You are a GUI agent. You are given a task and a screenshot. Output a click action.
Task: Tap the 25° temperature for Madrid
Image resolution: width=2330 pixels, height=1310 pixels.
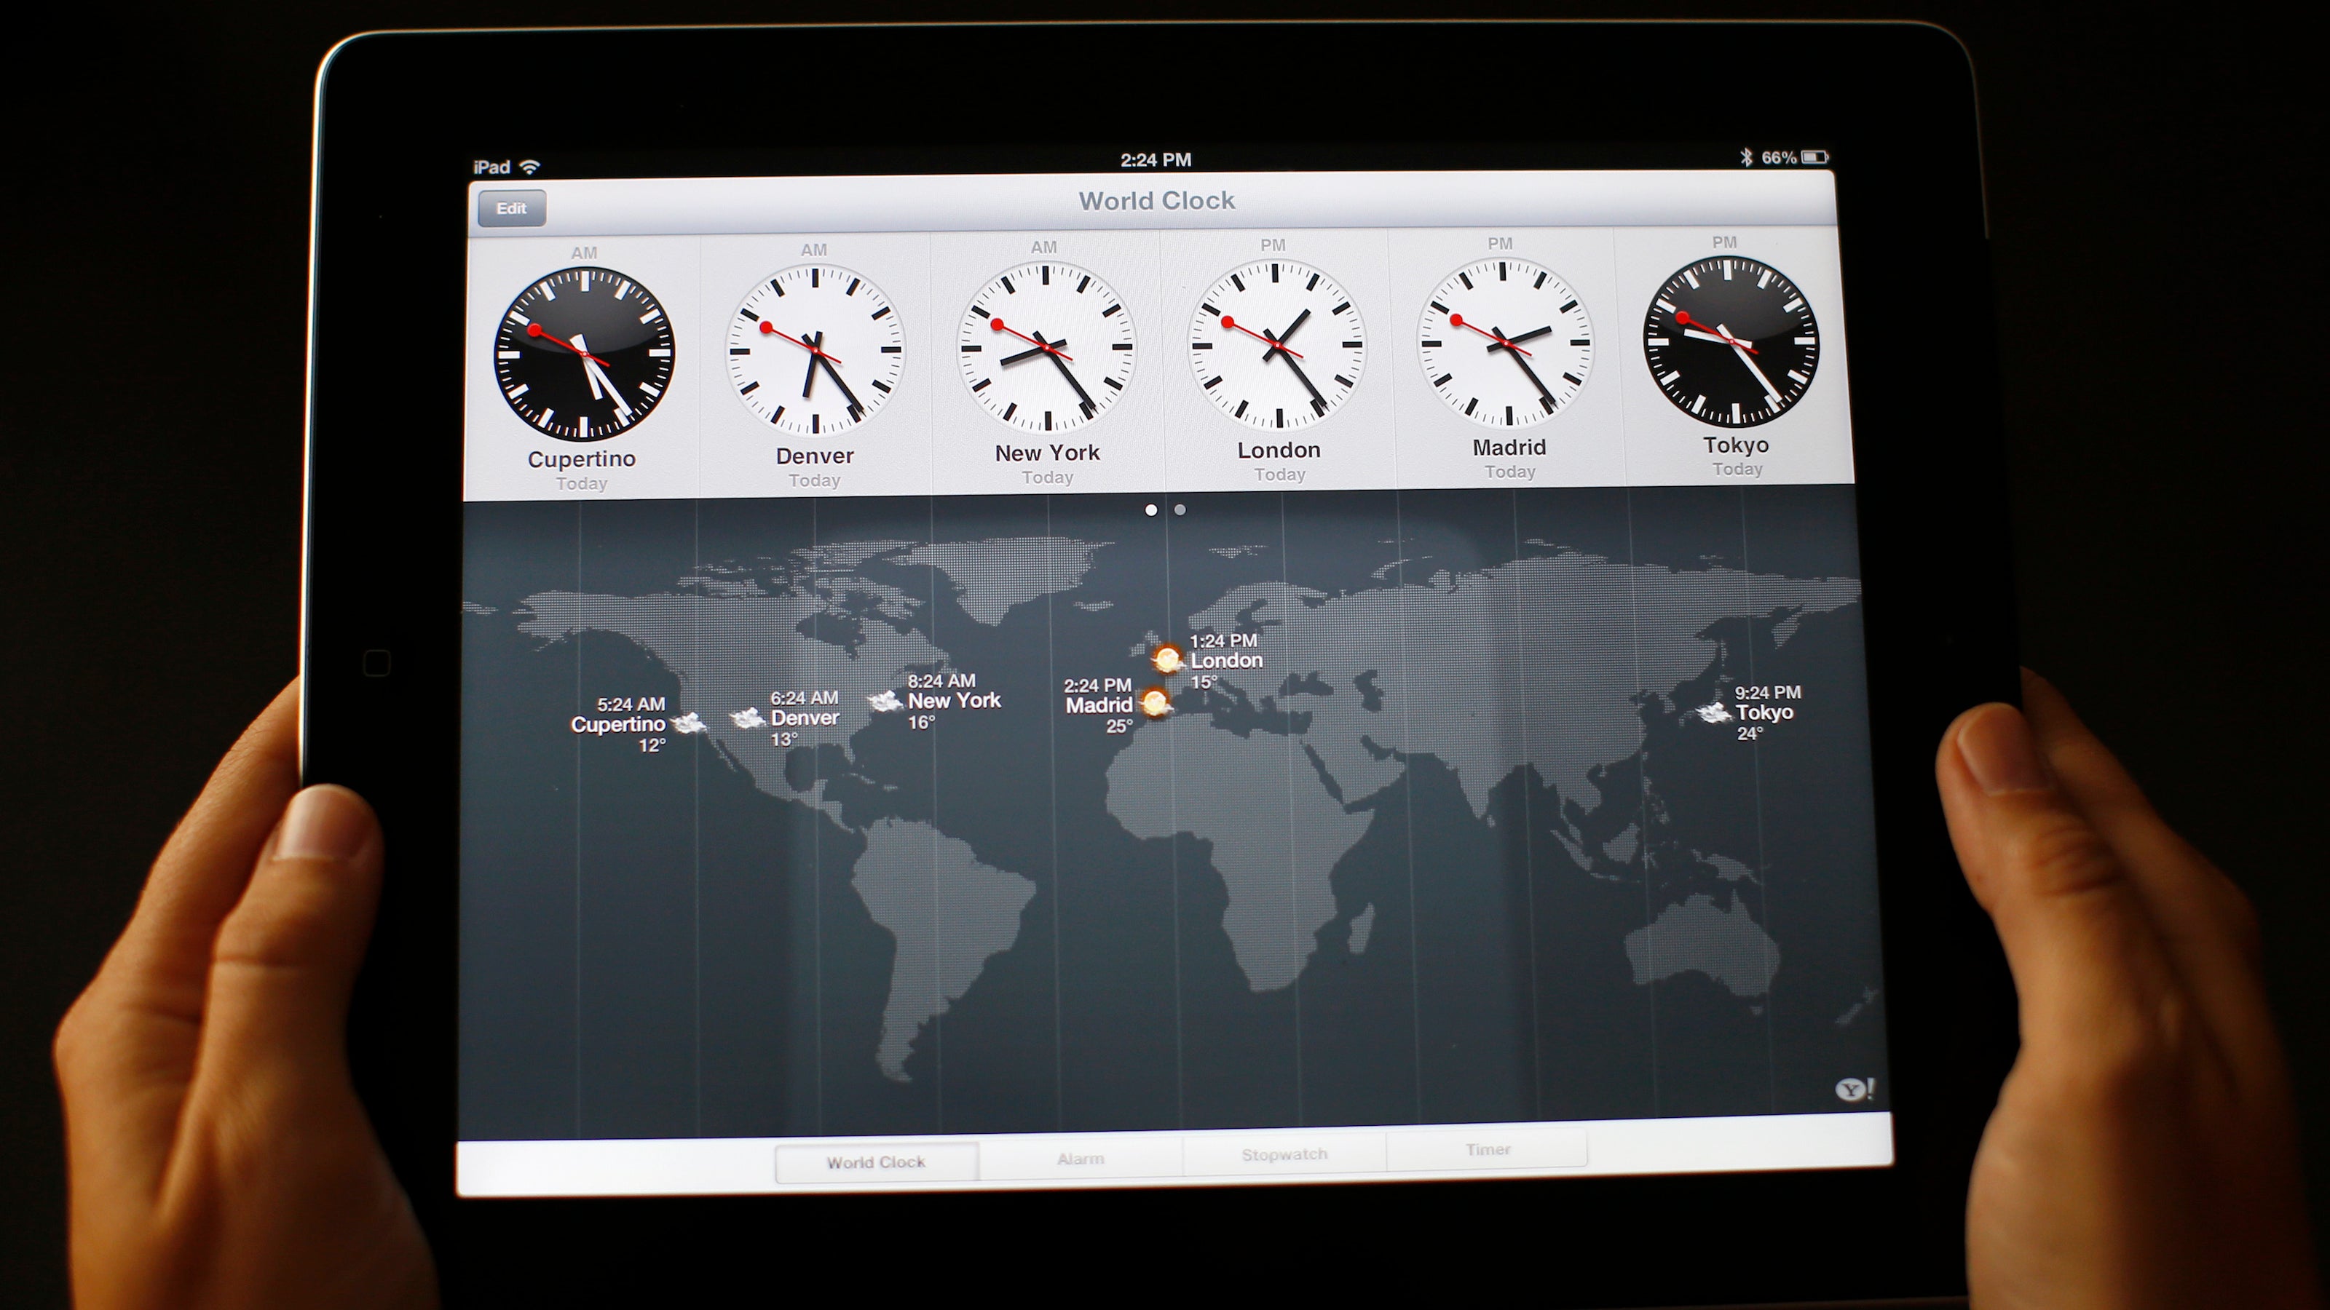pyautogui.click(x=1119, y=726)
